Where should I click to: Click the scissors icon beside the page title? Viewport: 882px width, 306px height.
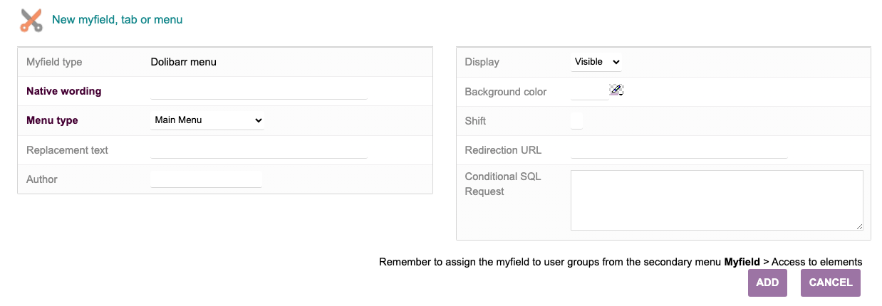(31, 20)
